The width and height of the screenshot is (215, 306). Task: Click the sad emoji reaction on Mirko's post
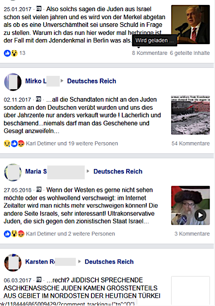click(x=7, y=144)
